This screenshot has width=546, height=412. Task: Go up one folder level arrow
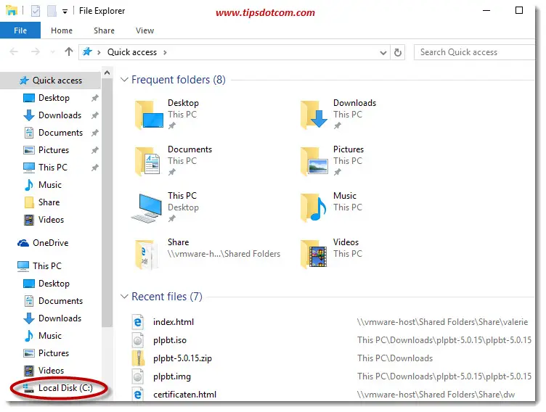tap(68, 51)
